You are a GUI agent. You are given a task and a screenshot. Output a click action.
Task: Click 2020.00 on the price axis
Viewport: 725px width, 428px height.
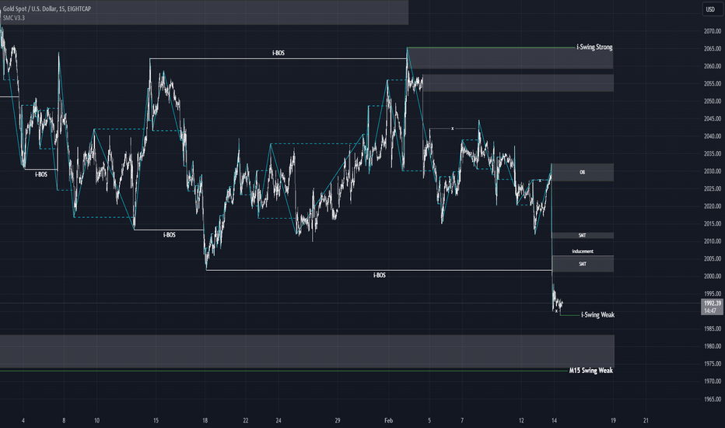(713, 206)
